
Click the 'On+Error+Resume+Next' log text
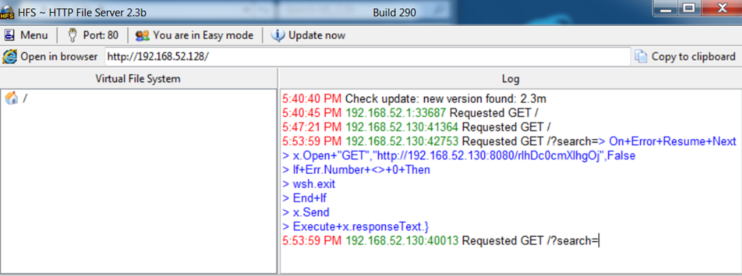[x=673, y=142]
